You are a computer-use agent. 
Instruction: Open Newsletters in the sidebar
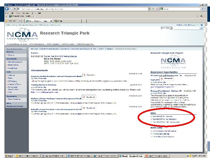[13, 68]
